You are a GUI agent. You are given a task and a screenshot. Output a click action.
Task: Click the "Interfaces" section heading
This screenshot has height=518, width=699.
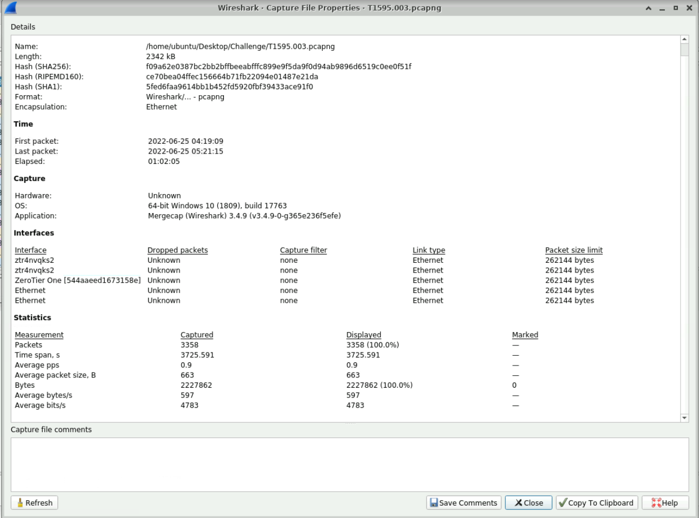[x=34, y=233]
